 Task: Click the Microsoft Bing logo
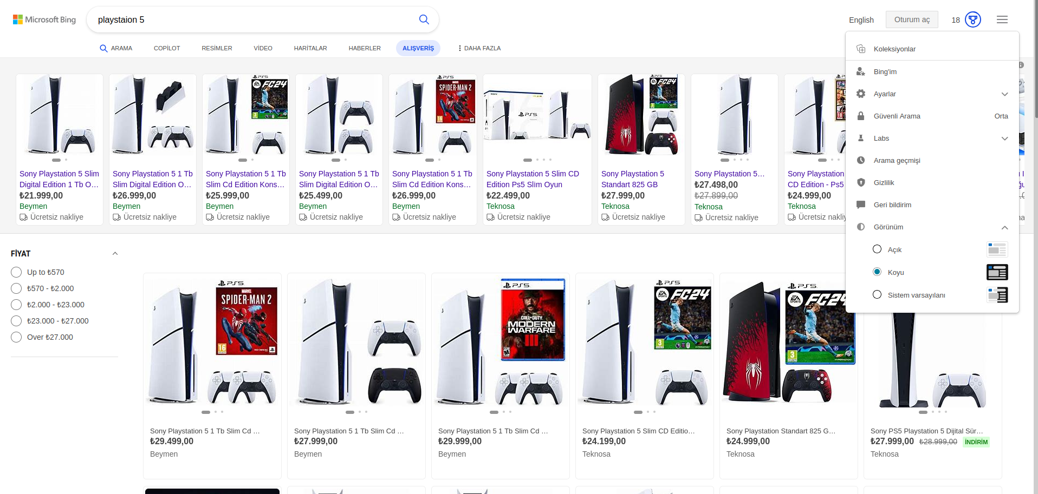click(44, 19)
